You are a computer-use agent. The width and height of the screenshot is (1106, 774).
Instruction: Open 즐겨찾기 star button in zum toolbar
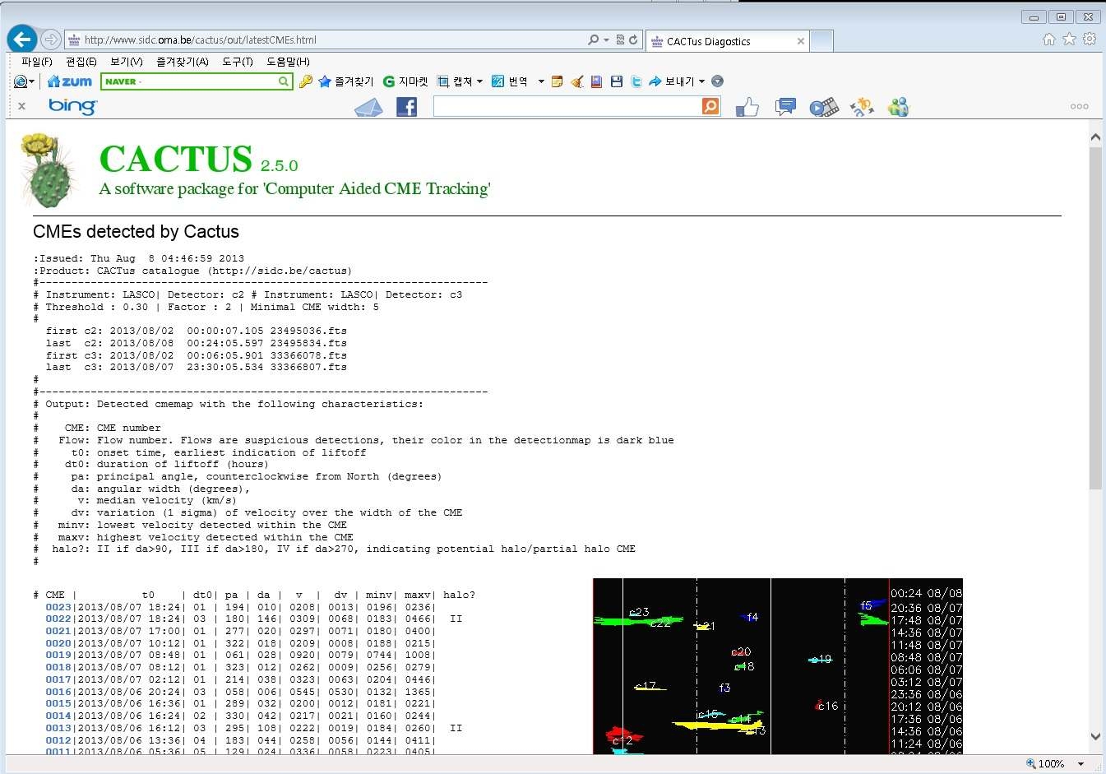tap(346, 81)
